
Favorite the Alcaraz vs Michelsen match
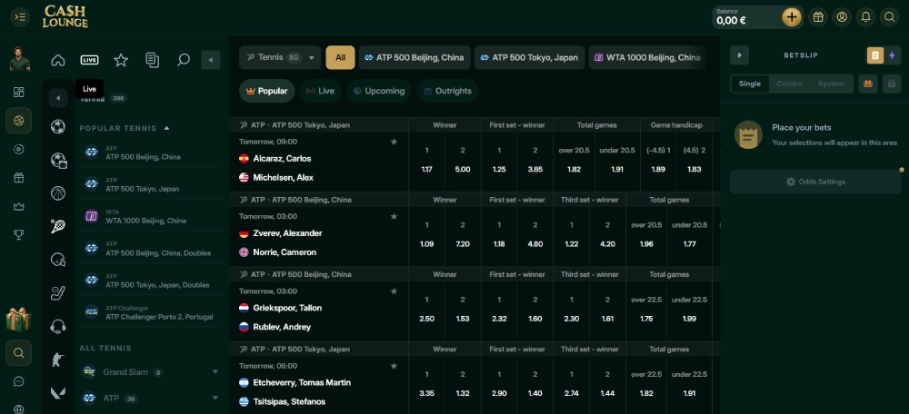click(x=394, y=142)
